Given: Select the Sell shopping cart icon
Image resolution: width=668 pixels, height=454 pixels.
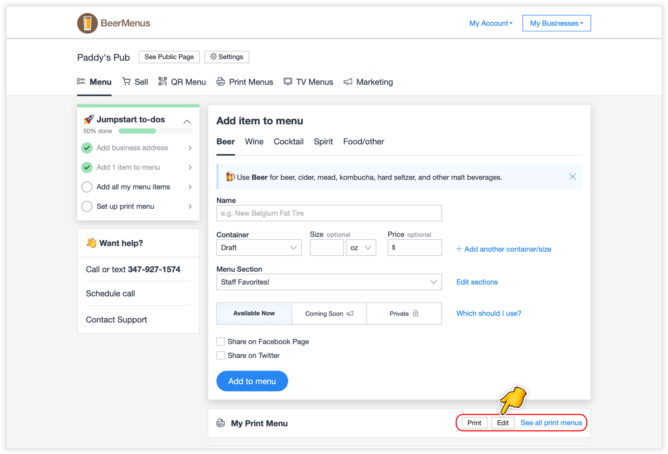Looking at the screenshot, I should click(126, 82).
